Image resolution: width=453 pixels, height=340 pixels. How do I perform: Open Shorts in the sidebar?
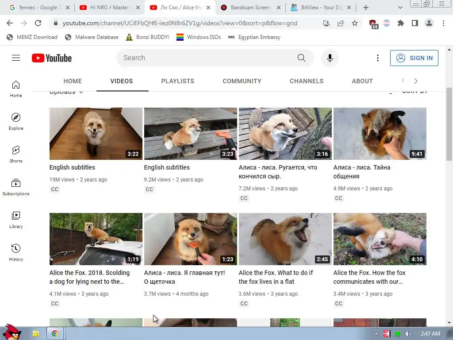pos(16,154)
